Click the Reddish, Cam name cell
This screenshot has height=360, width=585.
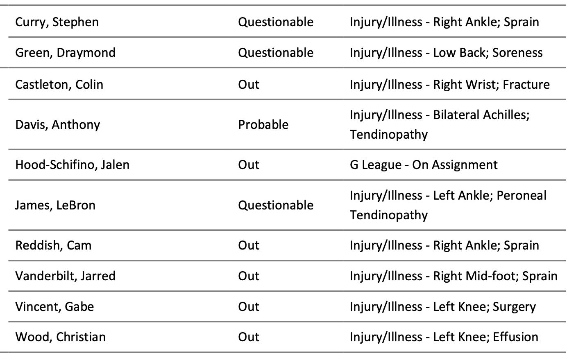point(53,245)
